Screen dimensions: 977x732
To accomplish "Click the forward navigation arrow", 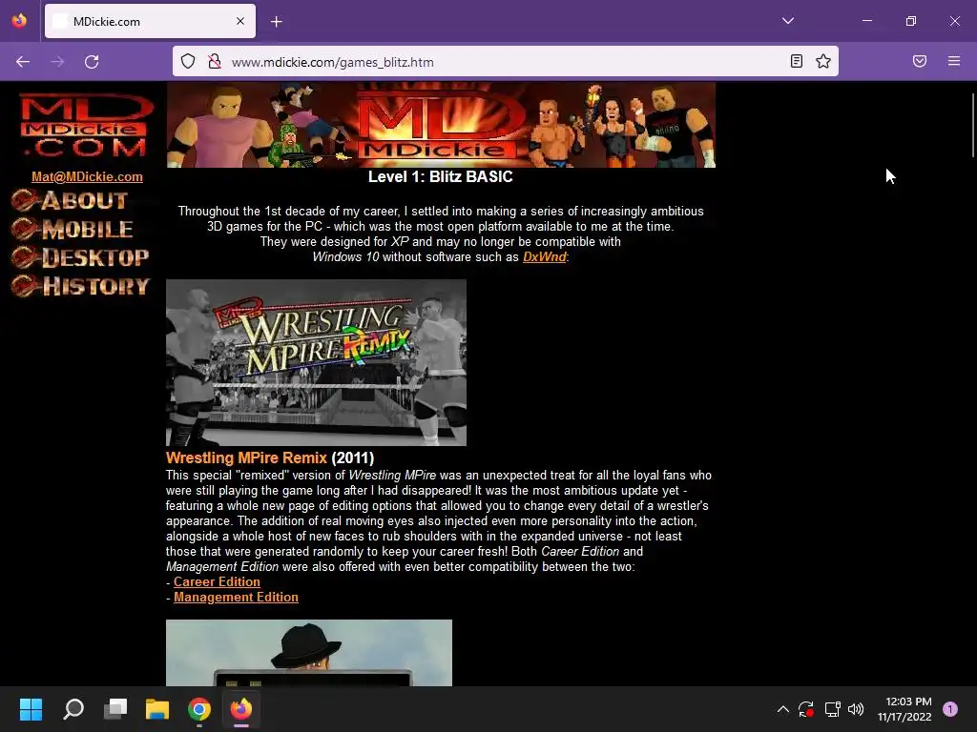I will pos(57,62).
